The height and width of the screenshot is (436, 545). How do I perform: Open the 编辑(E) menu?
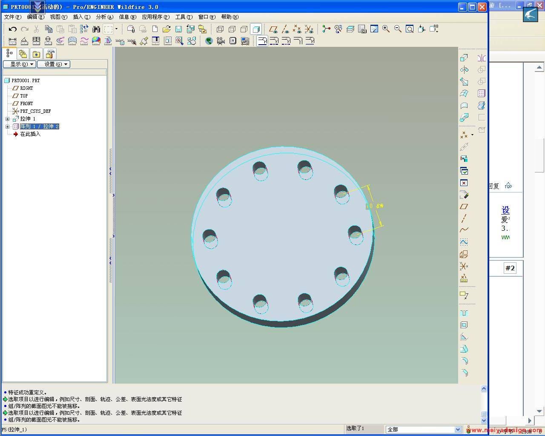tap(35, 17)
